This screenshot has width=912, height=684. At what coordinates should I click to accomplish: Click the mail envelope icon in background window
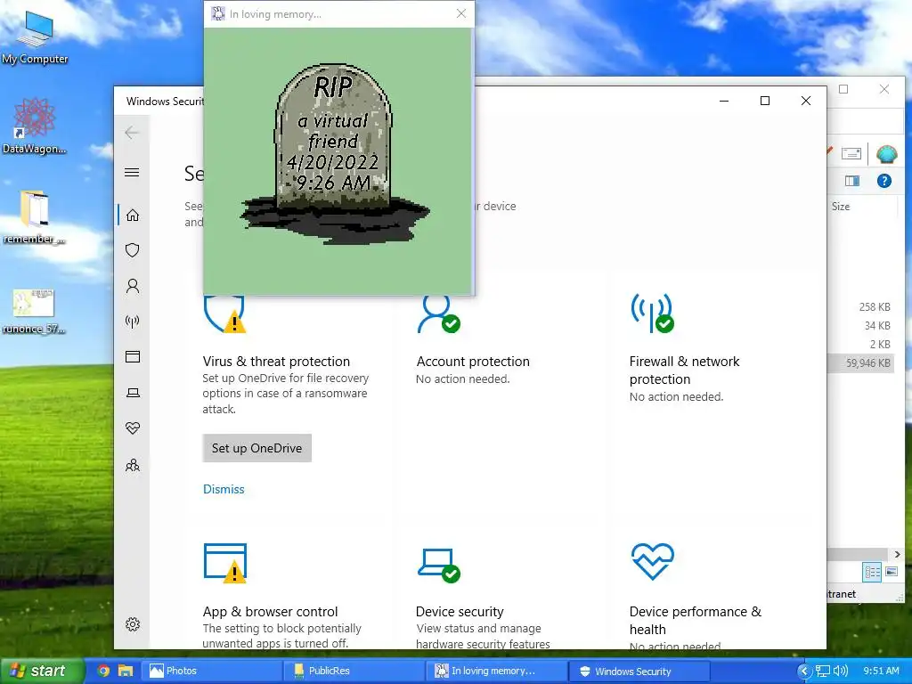(x=851, y=153)
